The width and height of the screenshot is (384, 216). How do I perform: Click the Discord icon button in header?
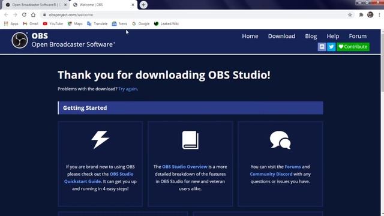(x=322, y=47)
